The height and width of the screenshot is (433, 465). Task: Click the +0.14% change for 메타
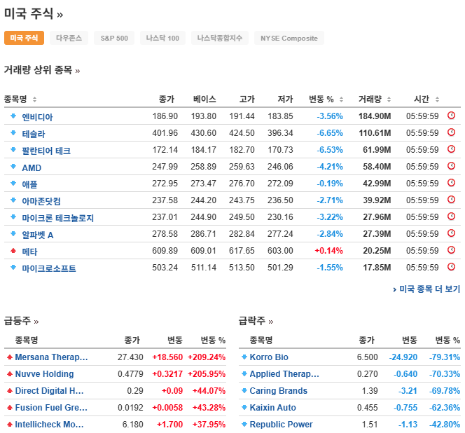coord(328,251)
